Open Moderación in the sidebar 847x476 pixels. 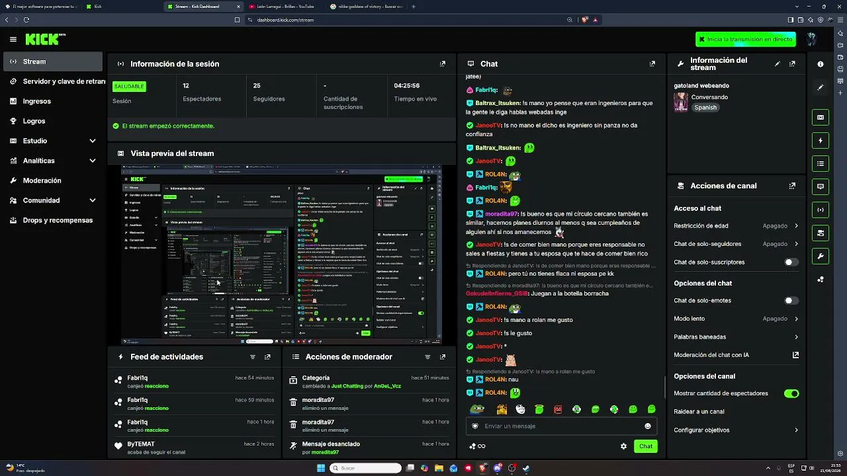52,180
